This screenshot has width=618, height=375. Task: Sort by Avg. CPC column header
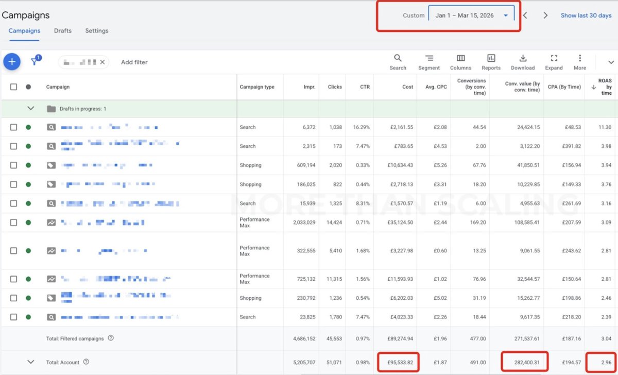[437, 87]
